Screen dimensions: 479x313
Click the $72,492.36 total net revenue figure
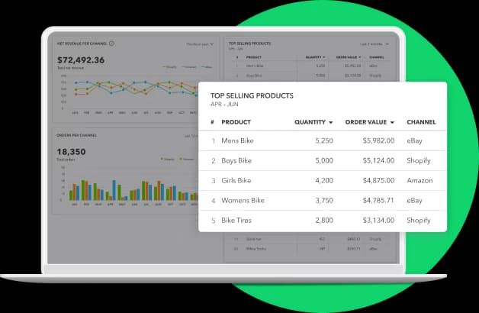tap(81, 60)
